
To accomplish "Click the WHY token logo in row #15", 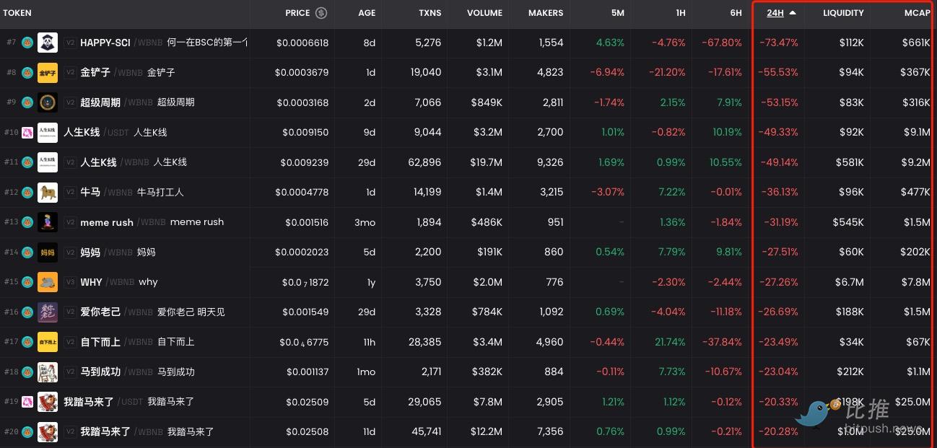I will 48,282.
